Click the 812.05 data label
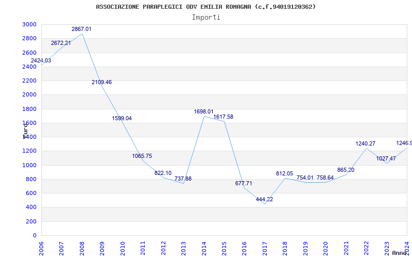 [285, 173]
